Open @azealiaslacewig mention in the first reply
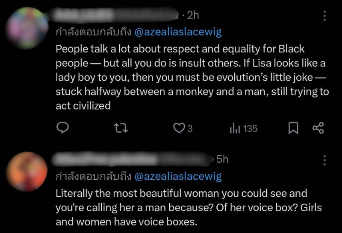 178,32
